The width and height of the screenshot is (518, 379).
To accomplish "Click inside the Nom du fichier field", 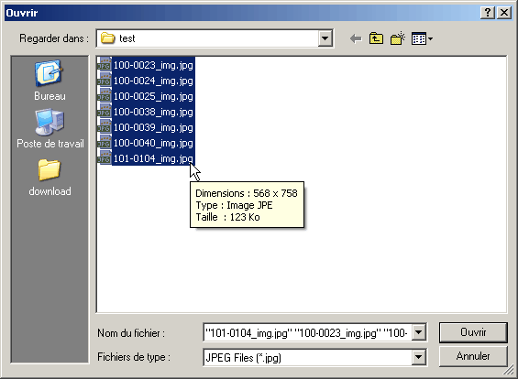I will [307, 332].
